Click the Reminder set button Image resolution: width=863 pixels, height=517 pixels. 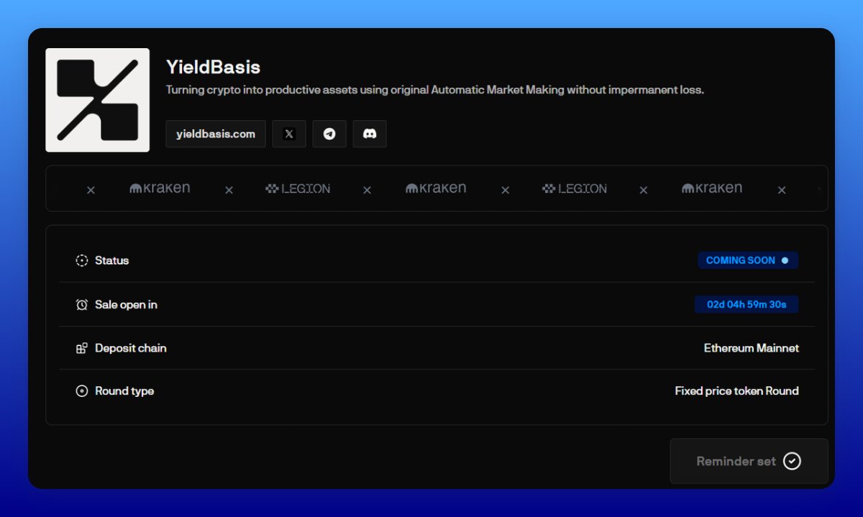[x=749, y=461]
